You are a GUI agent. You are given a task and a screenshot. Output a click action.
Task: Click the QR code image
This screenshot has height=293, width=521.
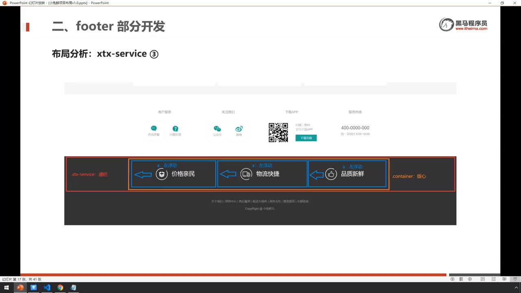pyautogui.click(x=278, y=133)
